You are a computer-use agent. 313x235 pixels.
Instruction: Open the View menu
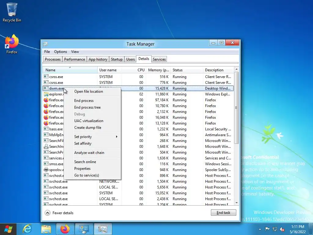click(x=75, y=51)
